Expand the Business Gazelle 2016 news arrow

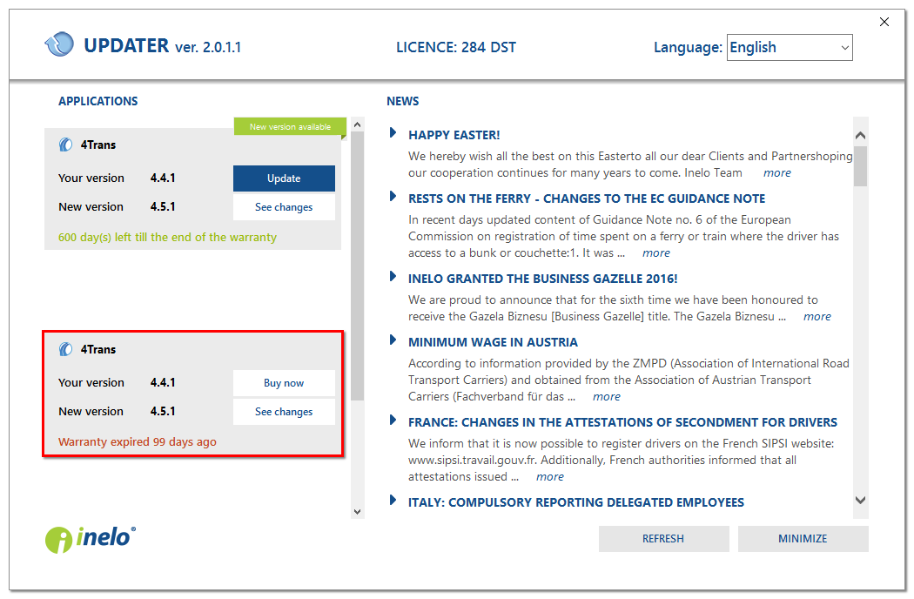click(x=393, y=277)
